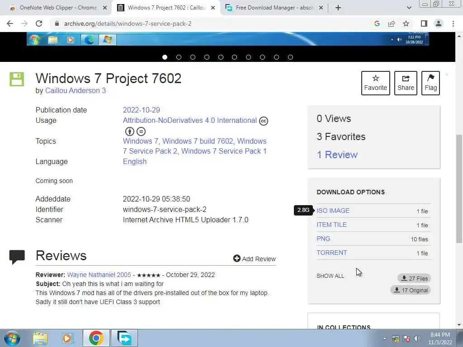Click the site lock icon

(x=57, y=23)
